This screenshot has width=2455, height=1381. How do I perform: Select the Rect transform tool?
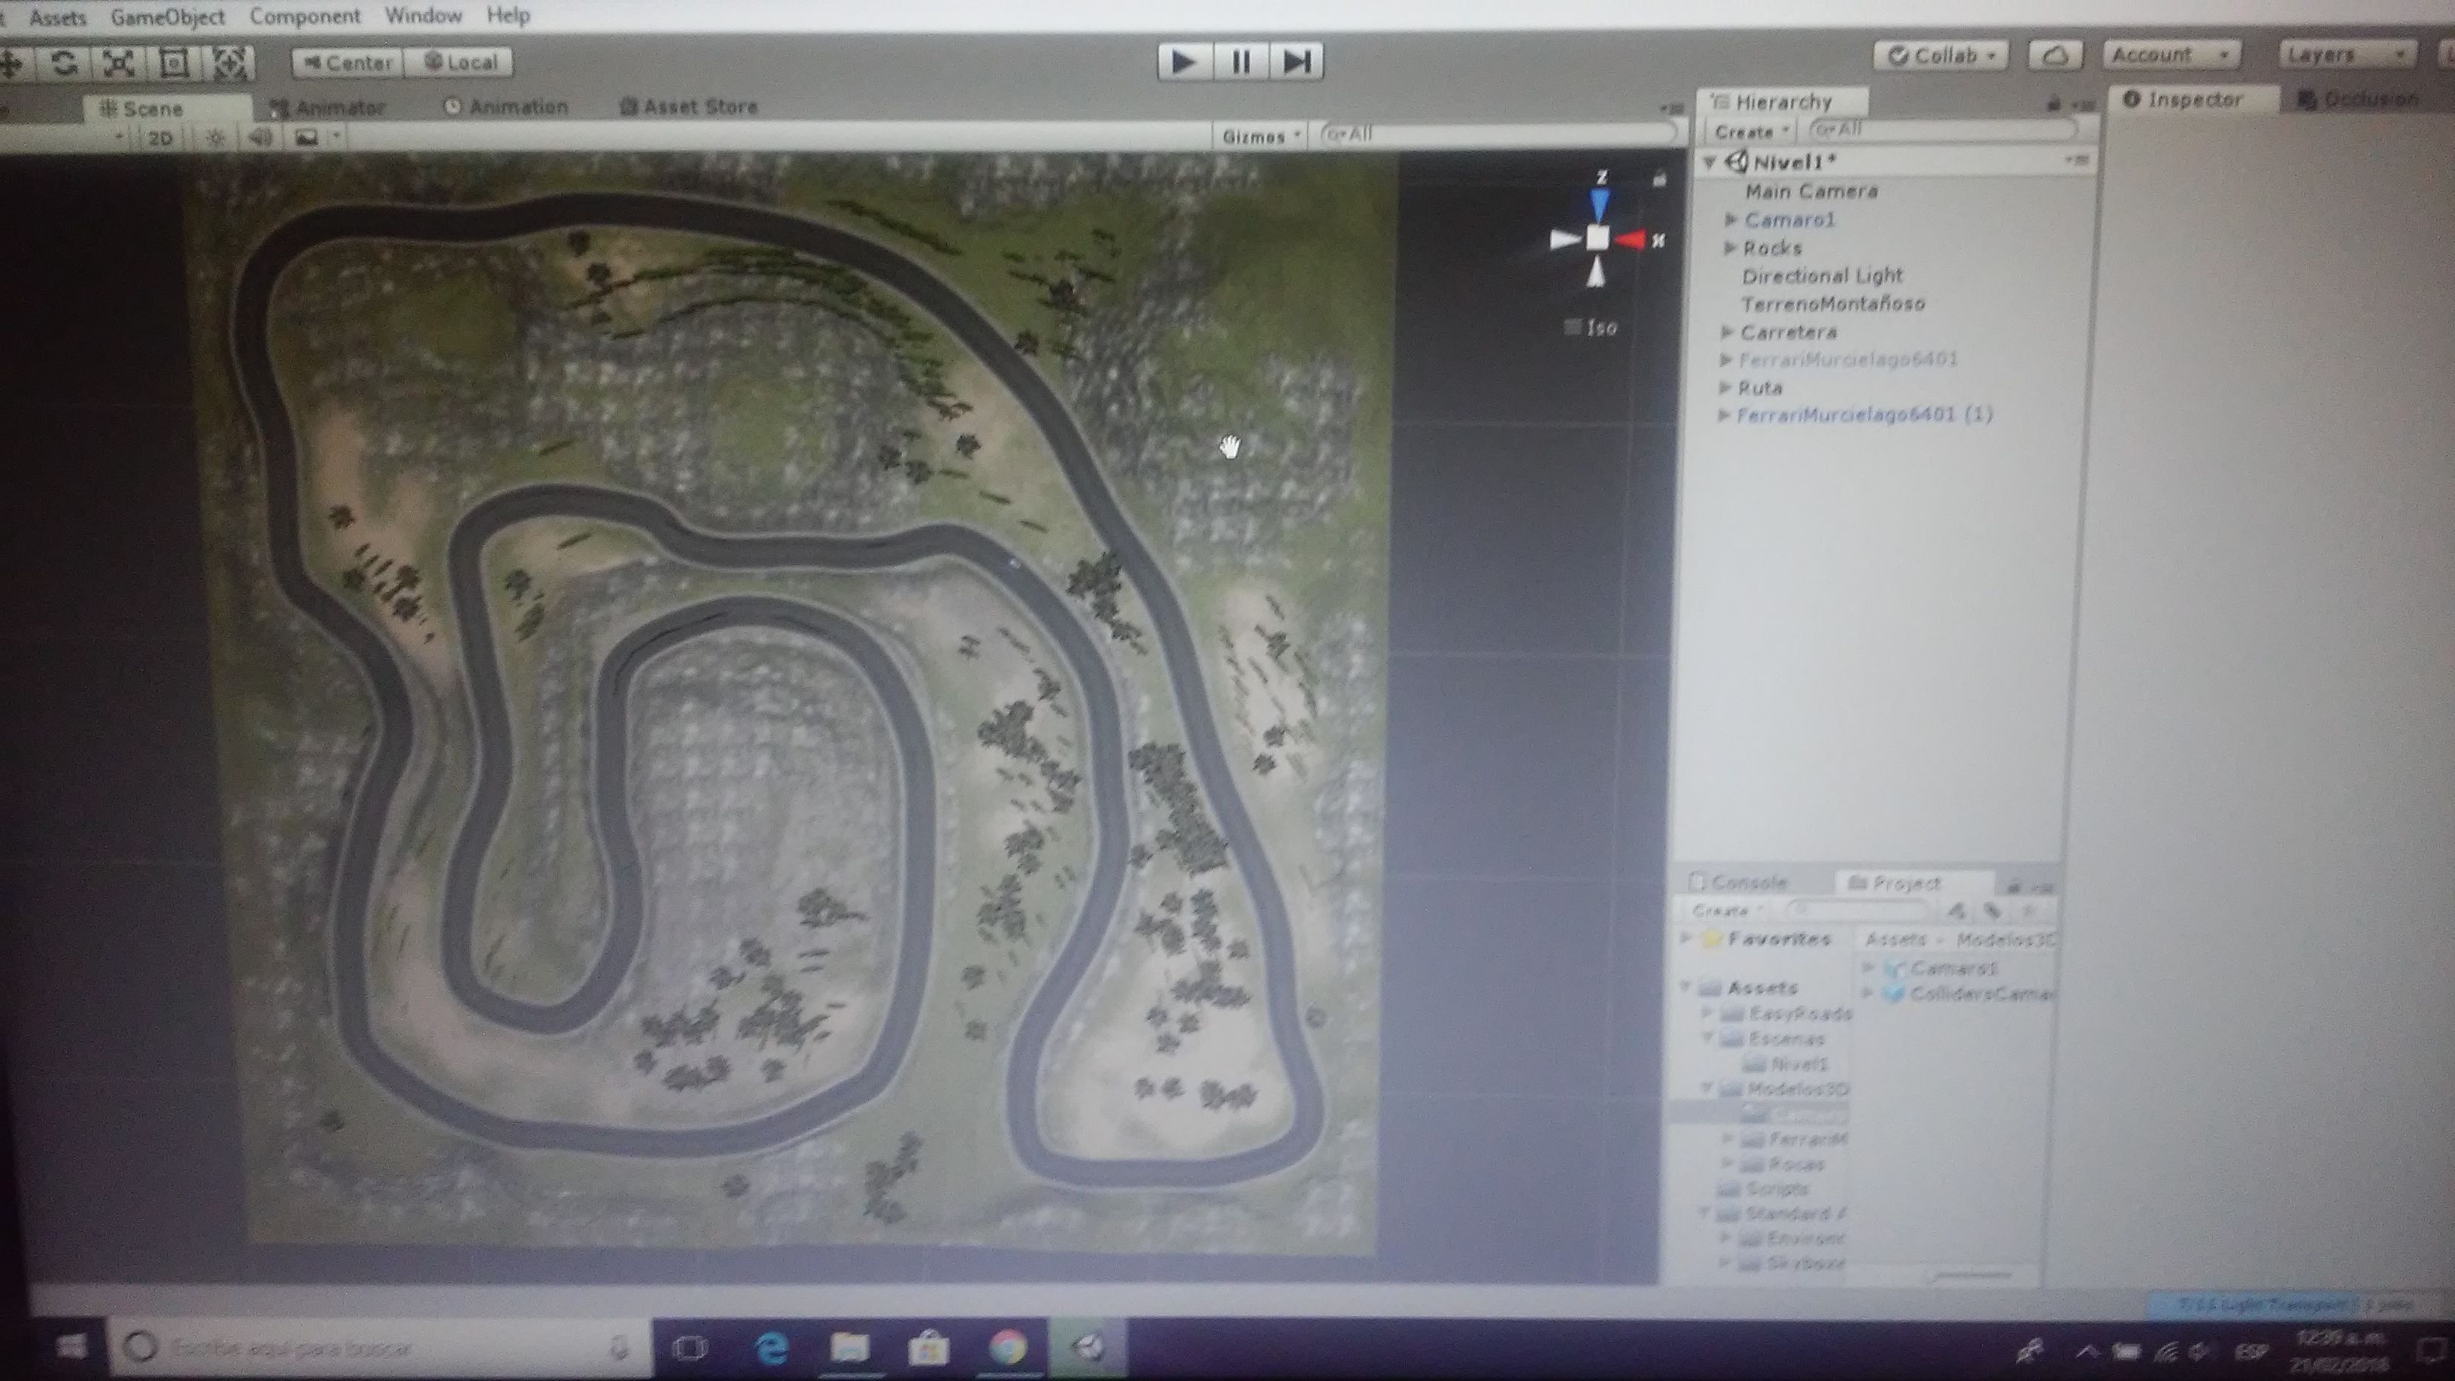coord(174,64)
